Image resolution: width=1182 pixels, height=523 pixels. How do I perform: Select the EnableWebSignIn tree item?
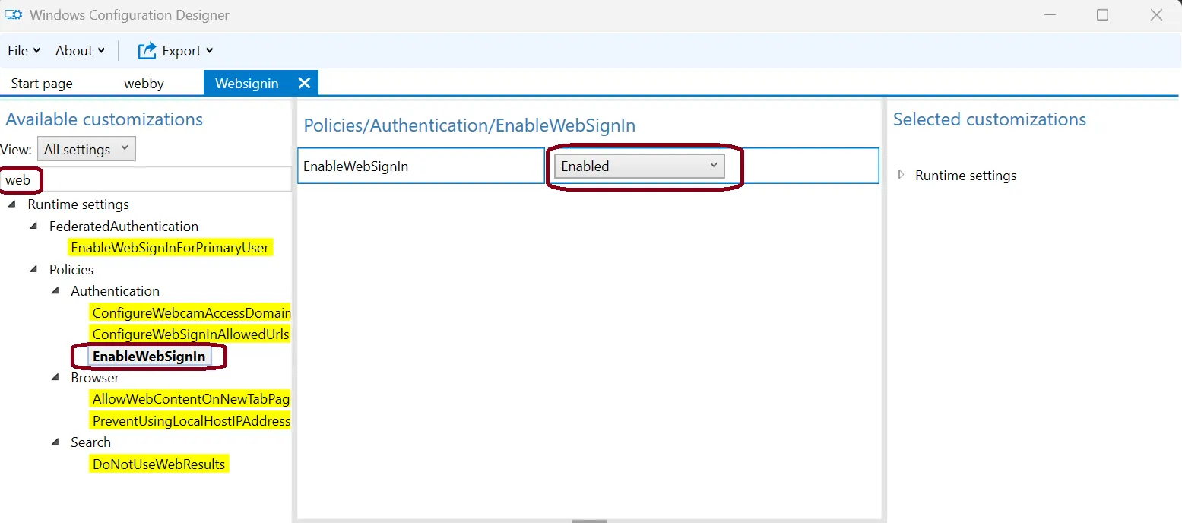[x=149, y=357]
